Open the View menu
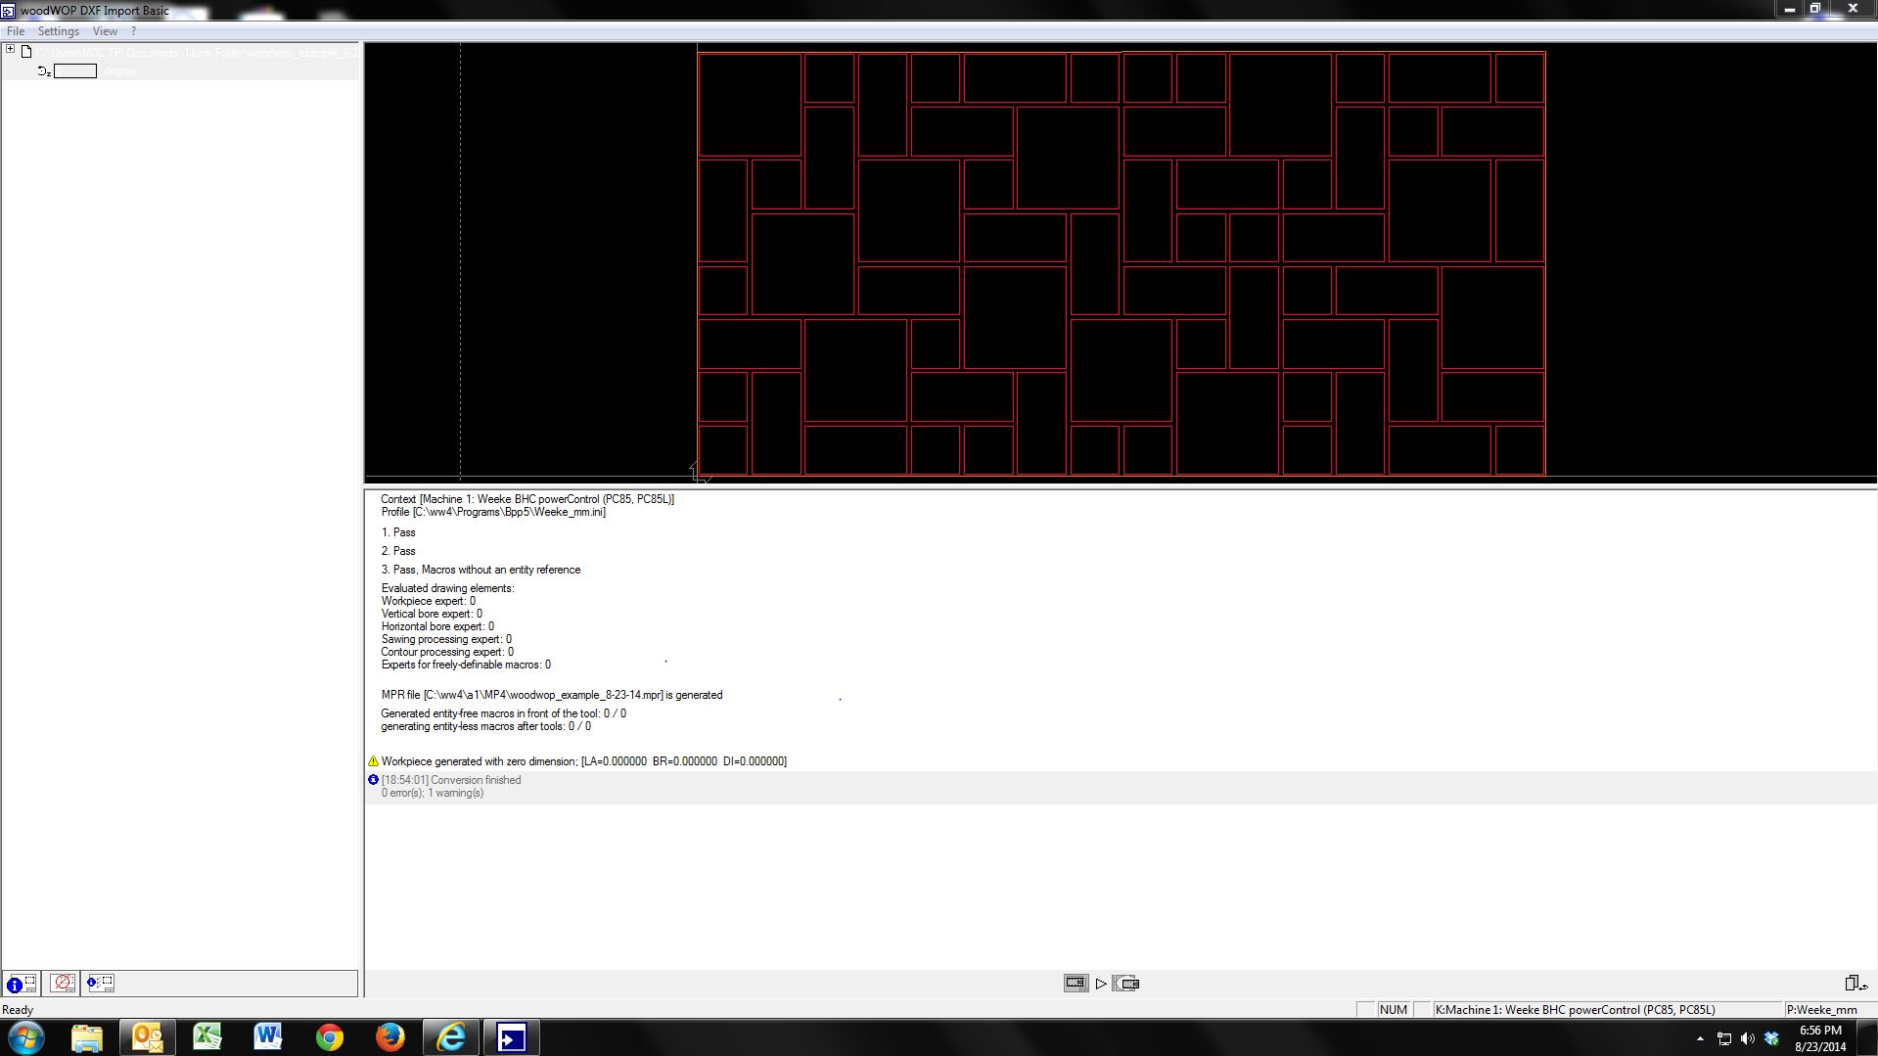 pos(105,31)
